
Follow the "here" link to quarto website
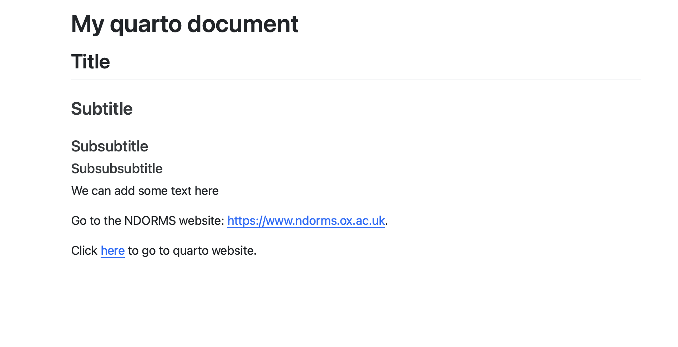[112, 251]
